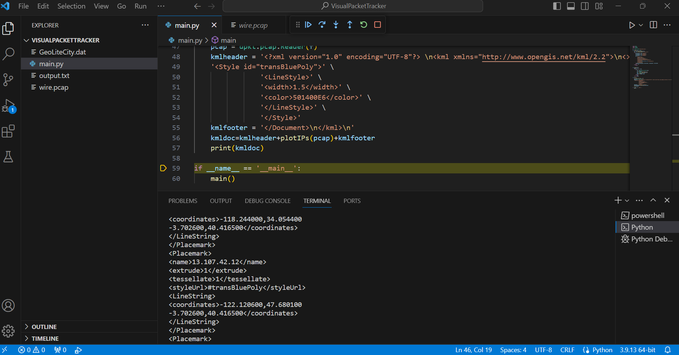This screenshot has width=679, height=355.
Task: Click errors and warnings status item
Action: tap(32, 350)
